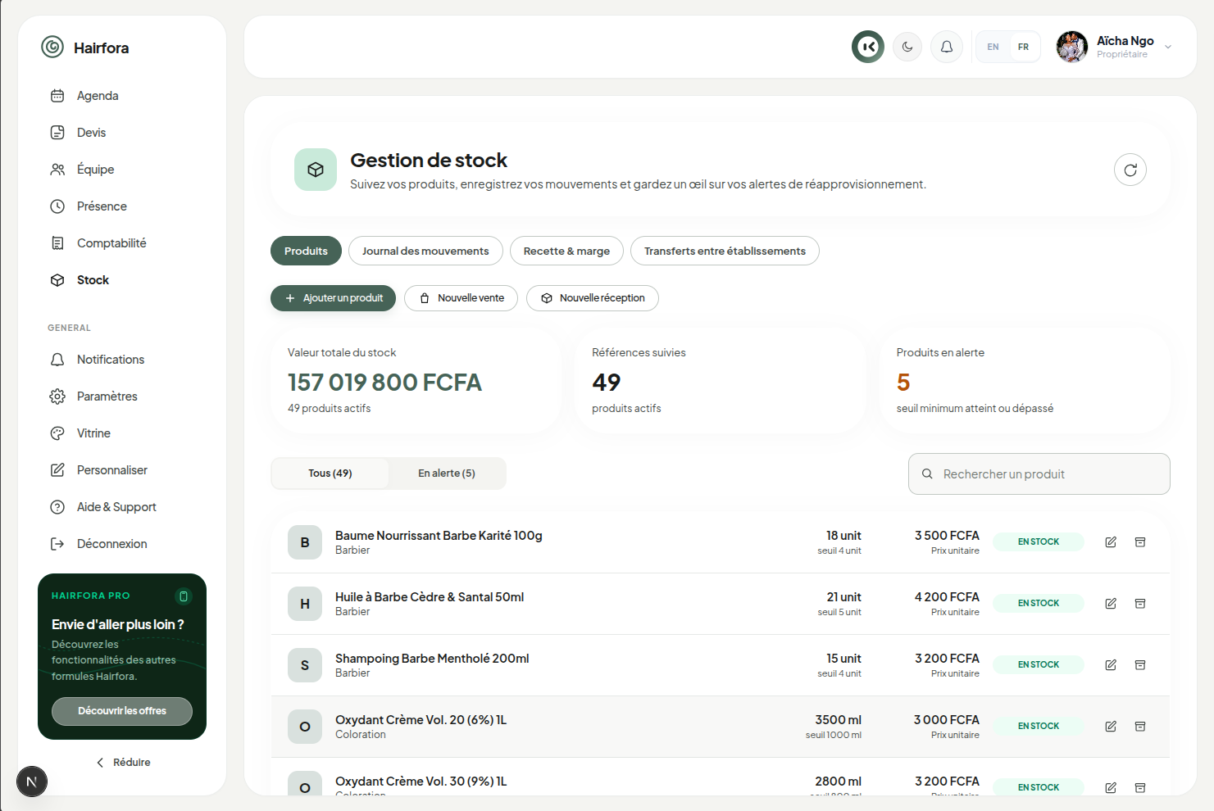The image size is (1214, 811).
Task: Show Tous (49) products
Action: [330, 473]
